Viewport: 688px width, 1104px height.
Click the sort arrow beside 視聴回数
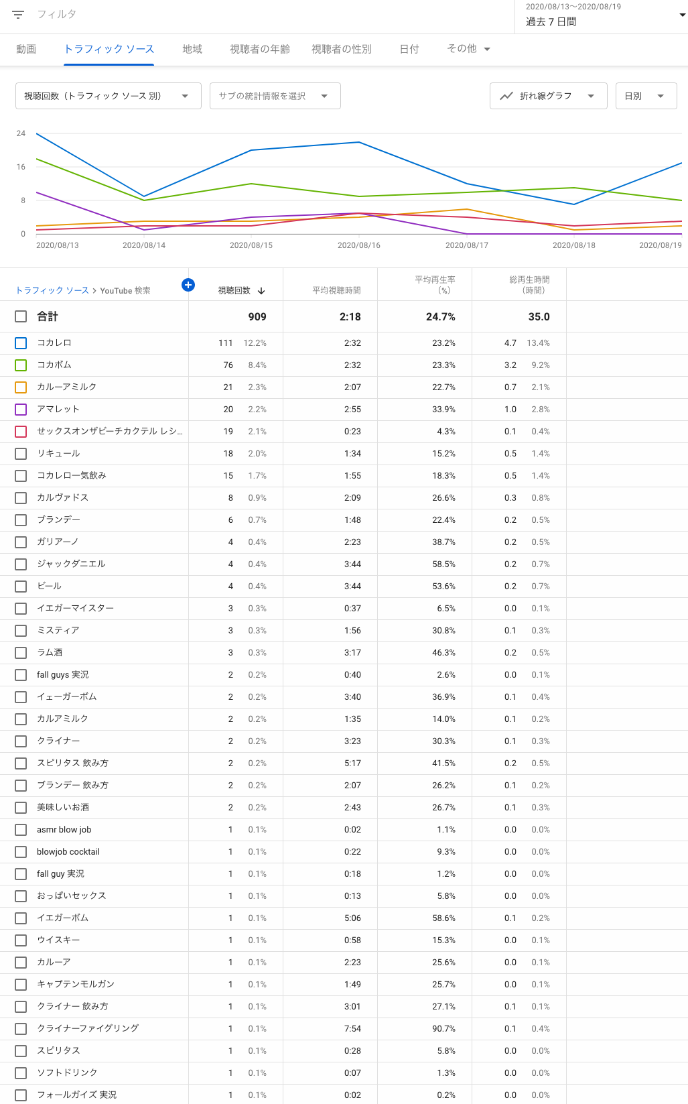coord(261,290)
